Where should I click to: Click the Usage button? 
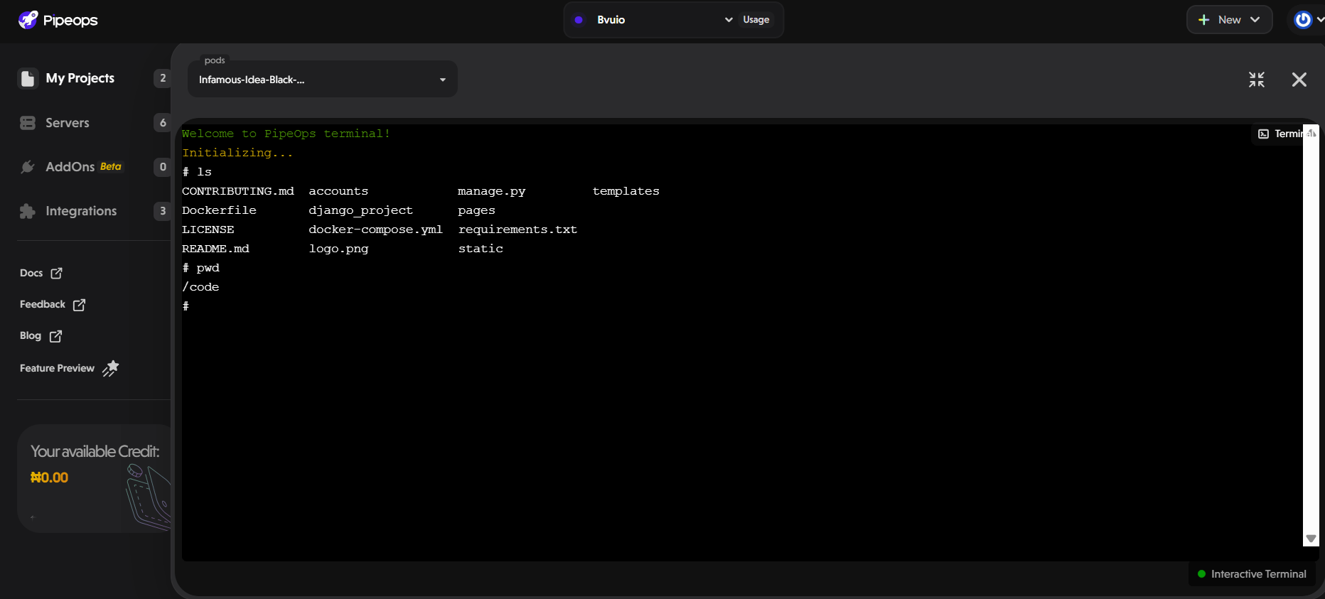click(x=756, y=20)
